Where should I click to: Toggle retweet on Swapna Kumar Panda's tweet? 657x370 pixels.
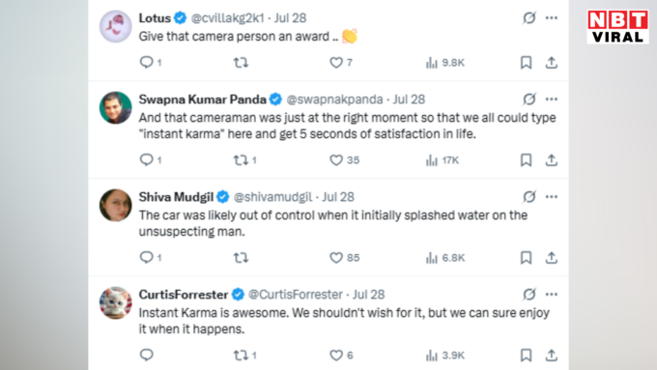(245, 160)
